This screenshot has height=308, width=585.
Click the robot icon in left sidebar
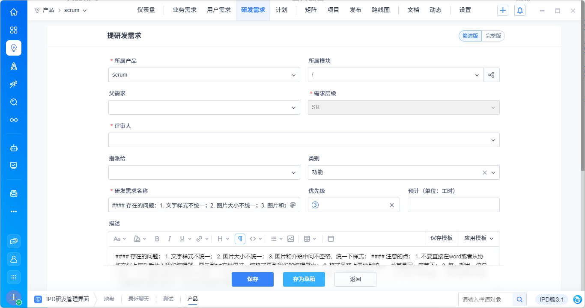(14, 148)
